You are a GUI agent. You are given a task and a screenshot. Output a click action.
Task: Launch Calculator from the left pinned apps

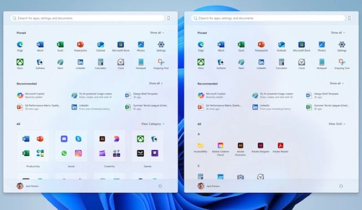click(x=100, y=62)
